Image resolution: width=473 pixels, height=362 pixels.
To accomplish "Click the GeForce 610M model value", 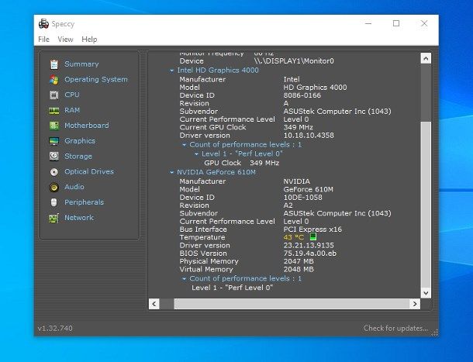I will tap(309, 189).
